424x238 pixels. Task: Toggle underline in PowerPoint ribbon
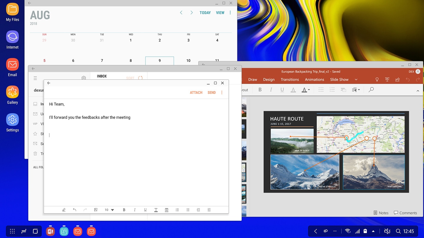pos(282,90)
